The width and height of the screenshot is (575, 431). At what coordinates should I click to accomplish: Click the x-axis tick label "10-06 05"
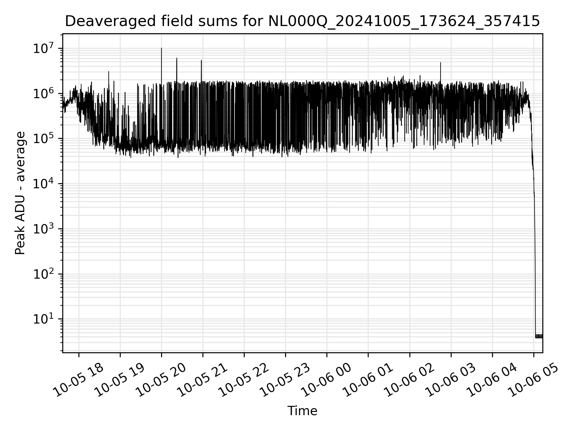[x=533, y=380]
